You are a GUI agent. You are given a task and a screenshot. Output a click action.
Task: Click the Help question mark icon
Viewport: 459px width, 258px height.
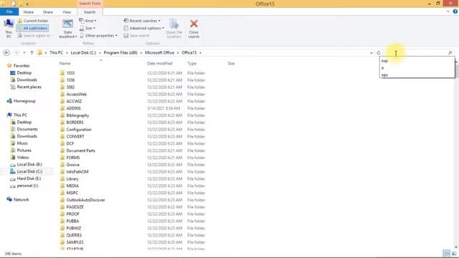[455, 11]
